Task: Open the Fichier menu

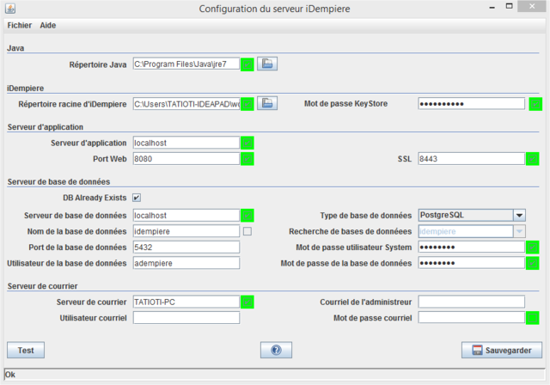Action: (19, 25)
